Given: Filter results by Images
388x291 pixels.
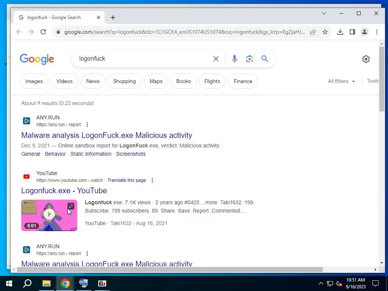Looking at the screenshot, I should click(34, 81).
